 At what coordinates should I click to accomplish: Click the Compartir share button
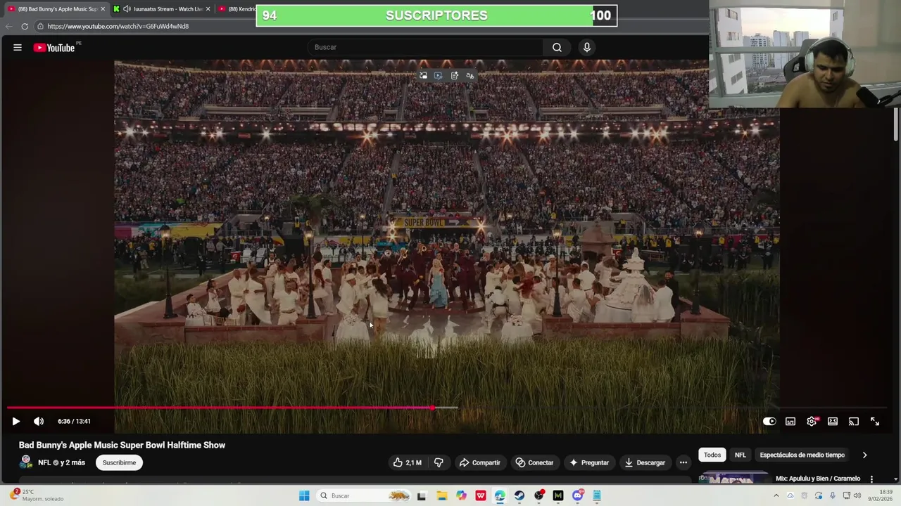point(479,462)
